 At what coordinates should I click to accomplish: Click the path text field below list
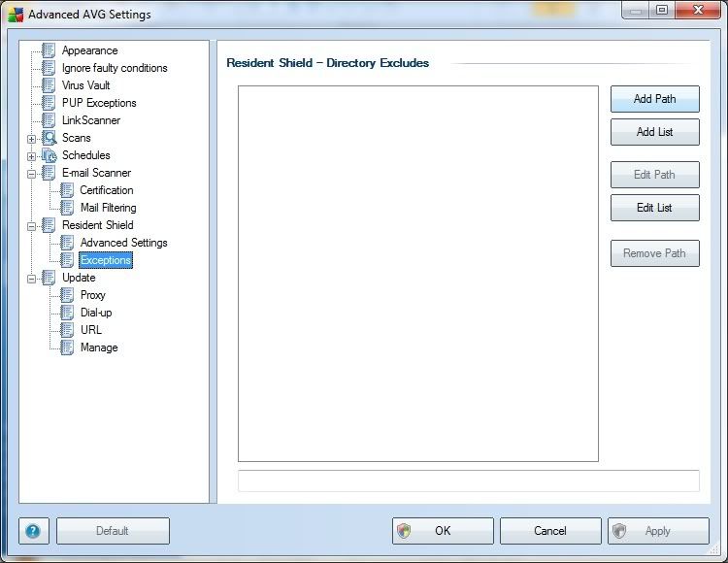[469, 480]
